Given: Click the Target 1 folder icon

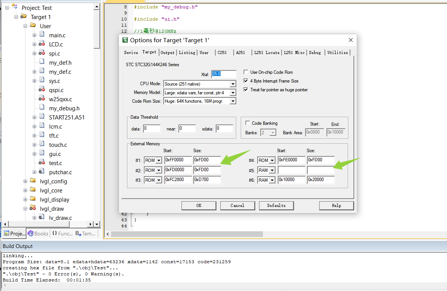Looking at the screenshot, I should point(24,17).
